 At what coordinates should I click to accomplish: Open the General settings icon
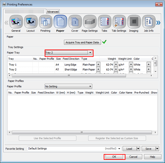(16, 22)
